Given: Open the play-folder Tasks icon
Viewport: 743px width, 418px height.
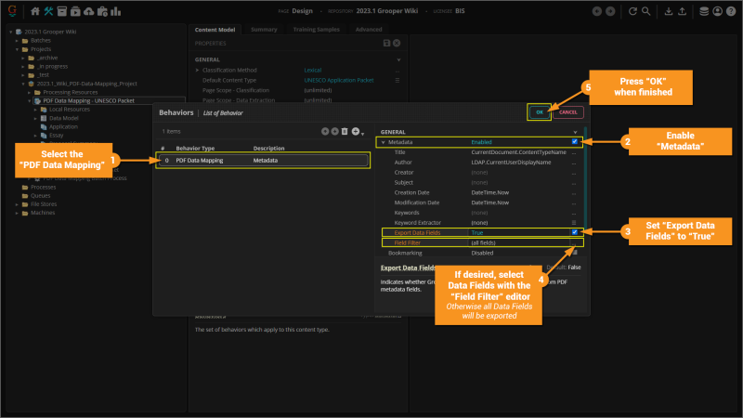Looking at the screenshot, I should (x=75, y=11).
